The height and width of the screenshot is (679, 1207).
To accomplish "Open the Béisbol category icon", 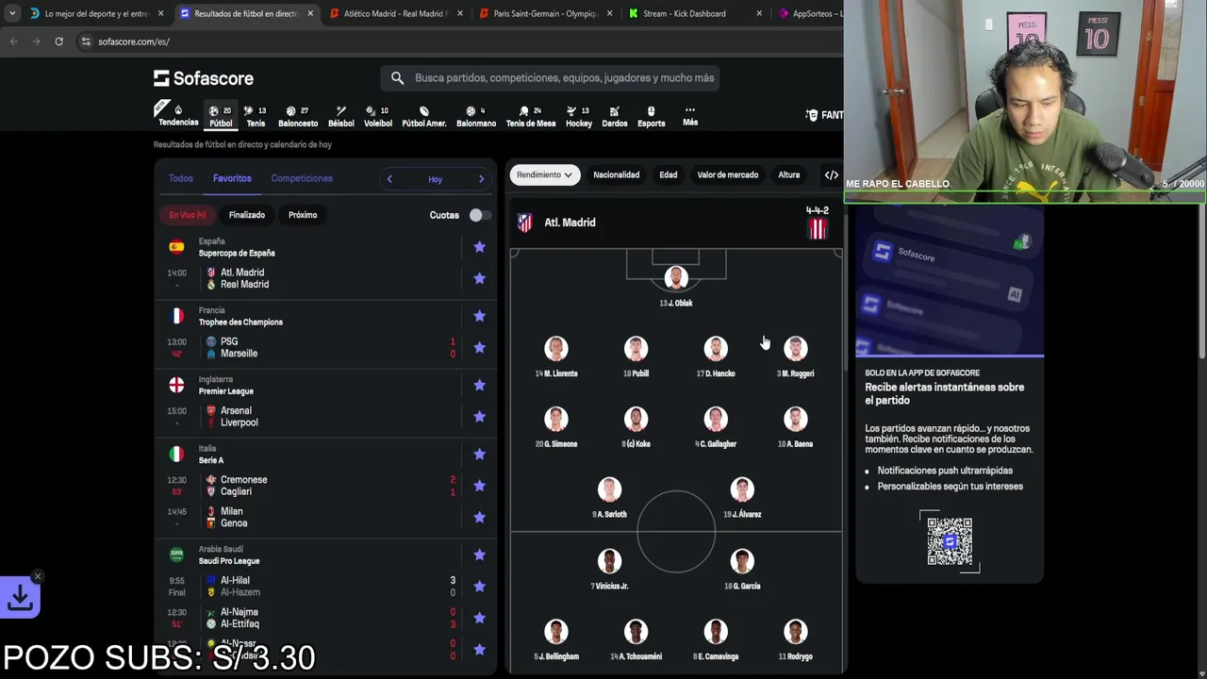I will click(x=341, y=115).
